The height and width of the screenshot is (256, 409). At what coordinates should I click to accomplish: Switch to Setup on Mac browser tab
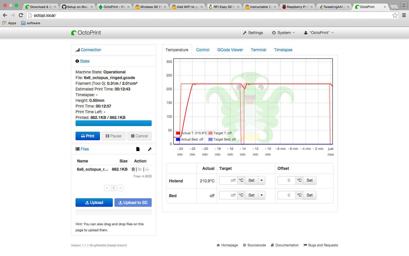[x=77, y=7]
